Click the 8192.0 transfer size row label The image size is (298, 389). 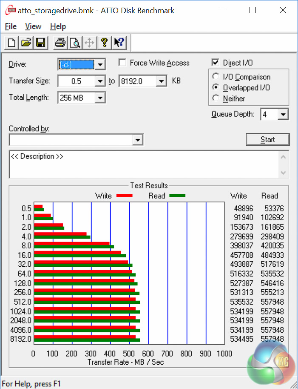[21, 339]
